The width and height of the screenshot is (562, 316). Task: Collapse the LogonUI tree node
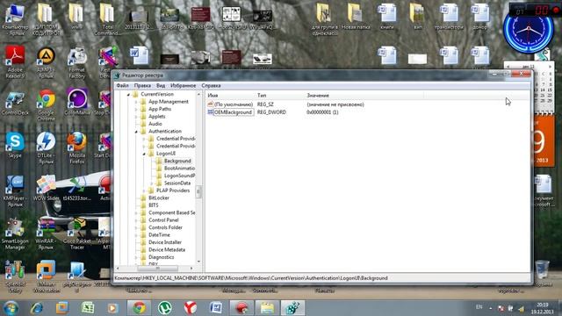coord(144,154)
